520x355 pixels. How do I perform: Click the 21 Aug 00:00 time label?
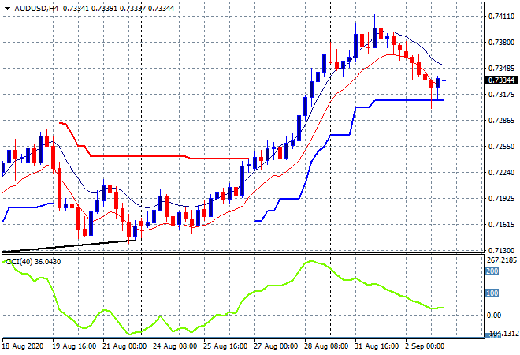pyautogui.click(x=124, y=346)
